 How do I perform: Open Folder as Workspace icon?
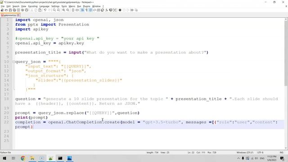tap(111, 10)
